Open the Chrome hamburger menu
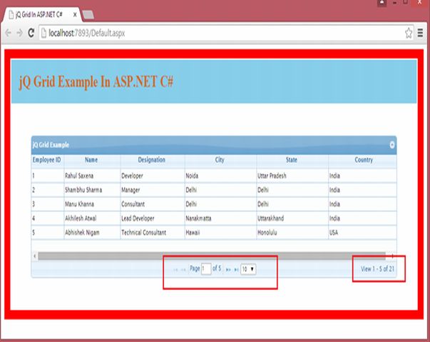430x342 pixels. (x=420, y=33)
